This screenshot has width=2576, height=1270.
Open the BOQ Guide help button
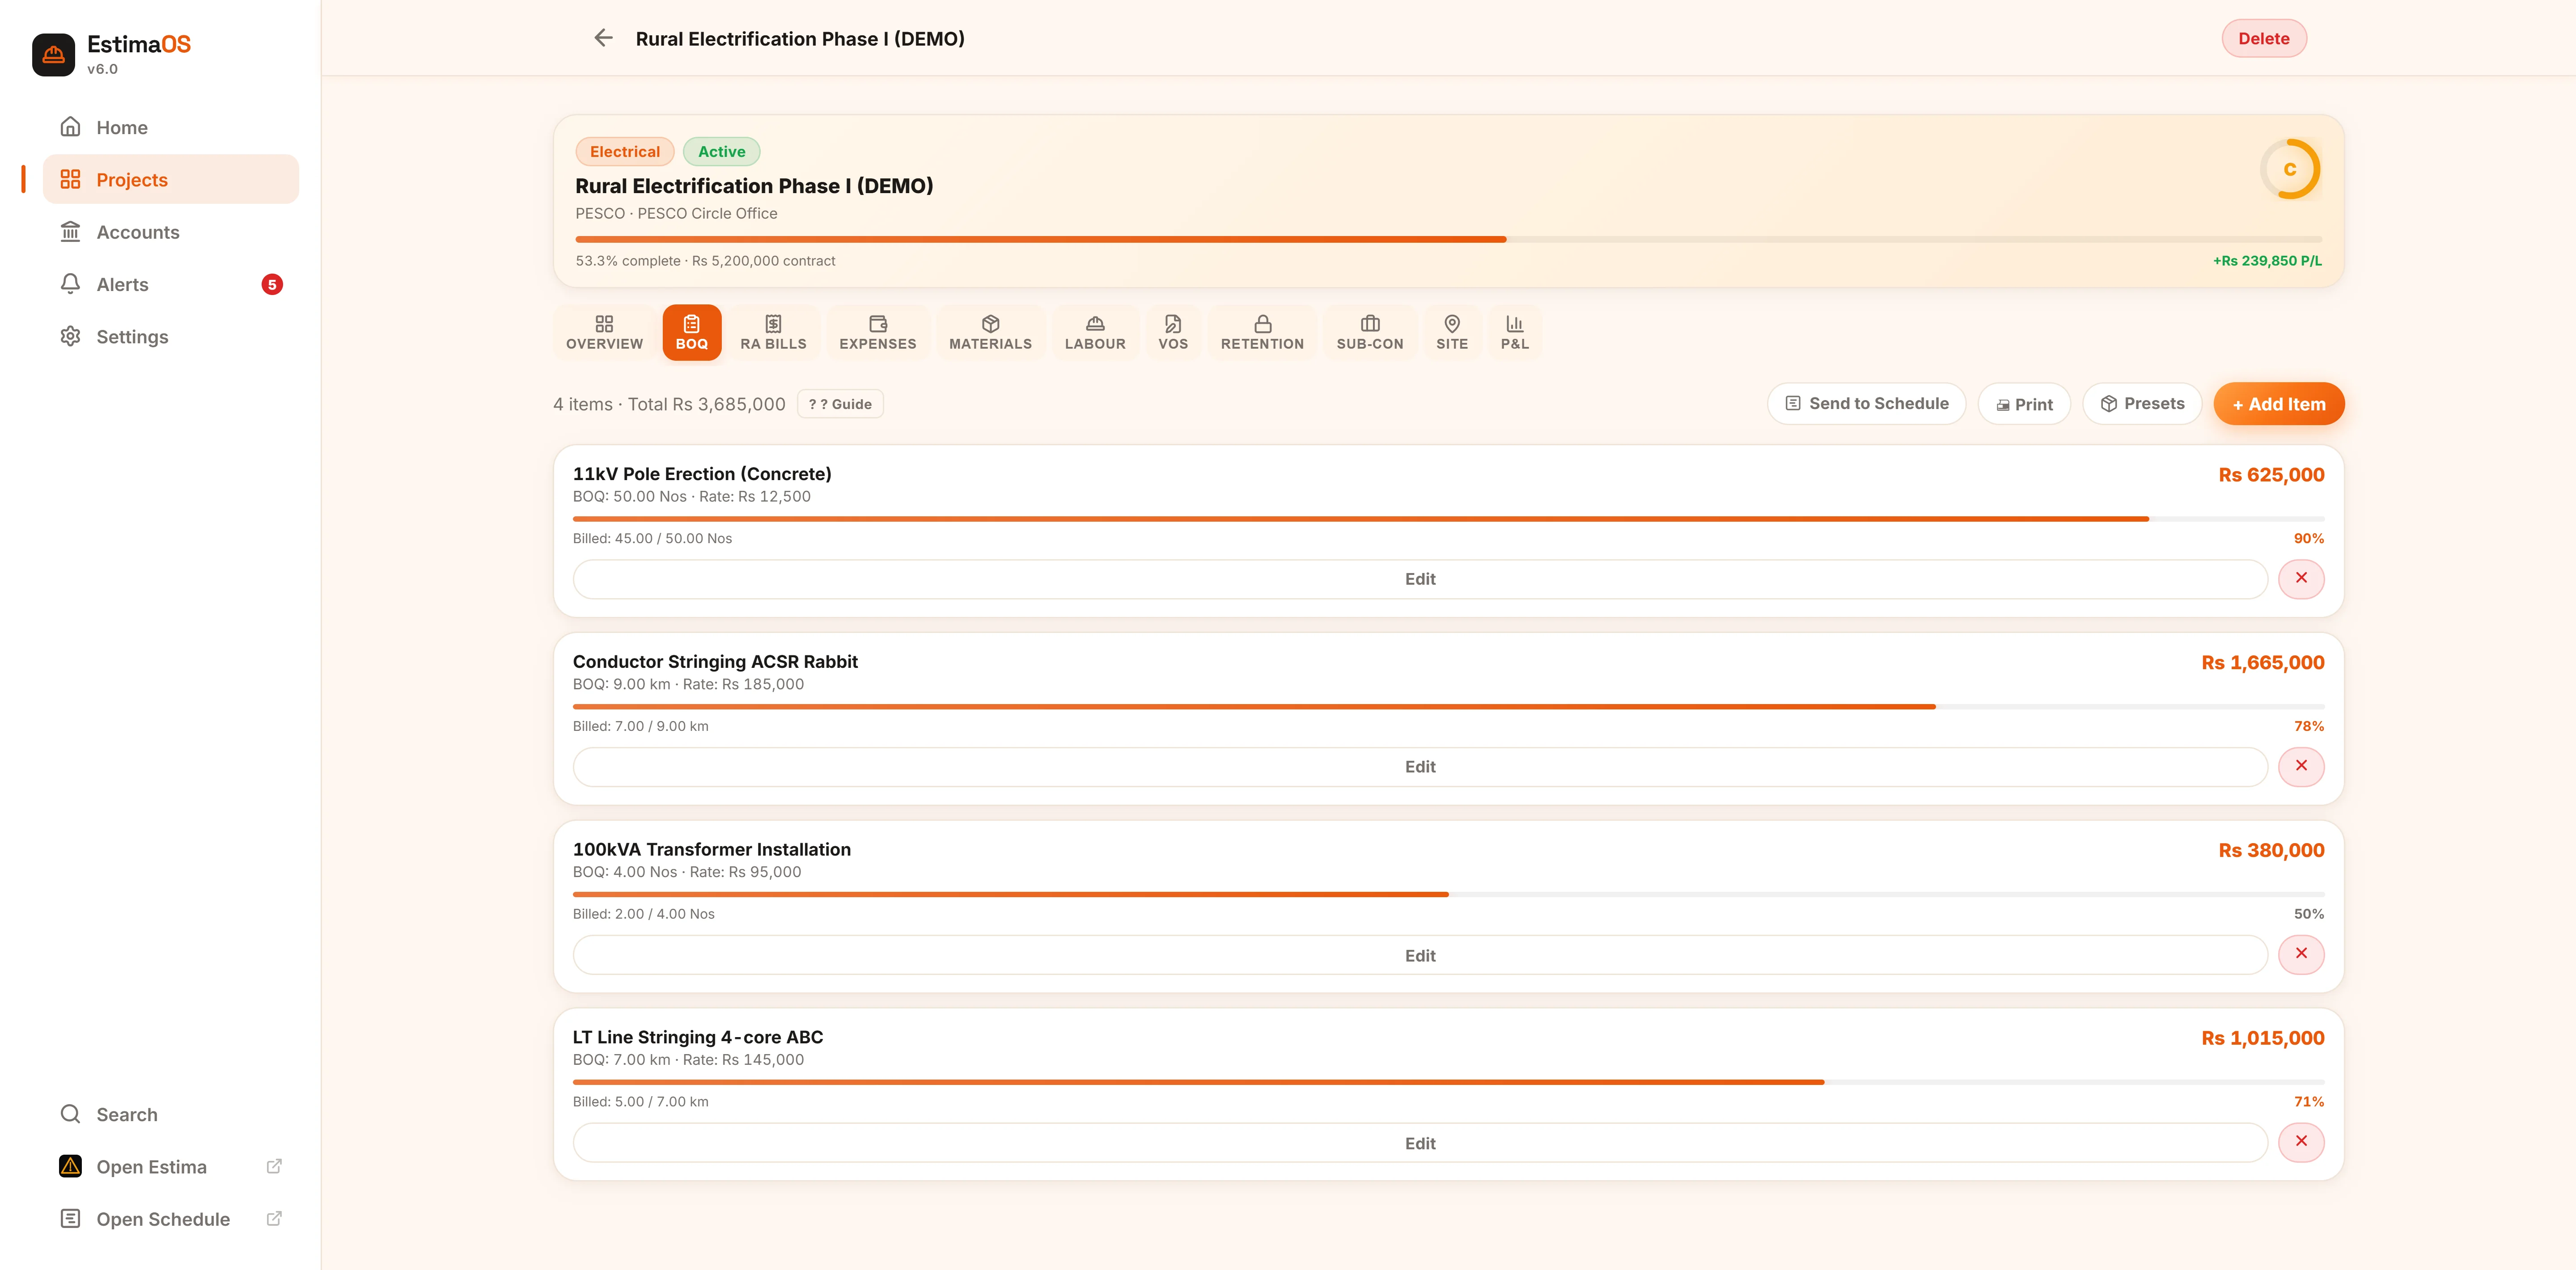[x=840, y=404]
